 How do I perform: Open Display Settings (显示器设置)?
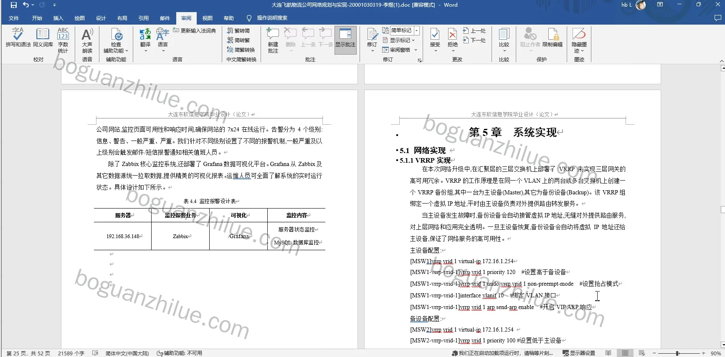[x=579, y=353]
